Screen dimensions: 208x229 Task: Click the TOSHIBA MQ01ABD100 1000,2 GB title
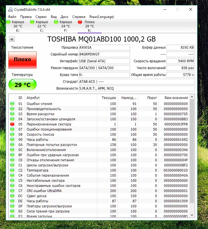tap(102, 39)
